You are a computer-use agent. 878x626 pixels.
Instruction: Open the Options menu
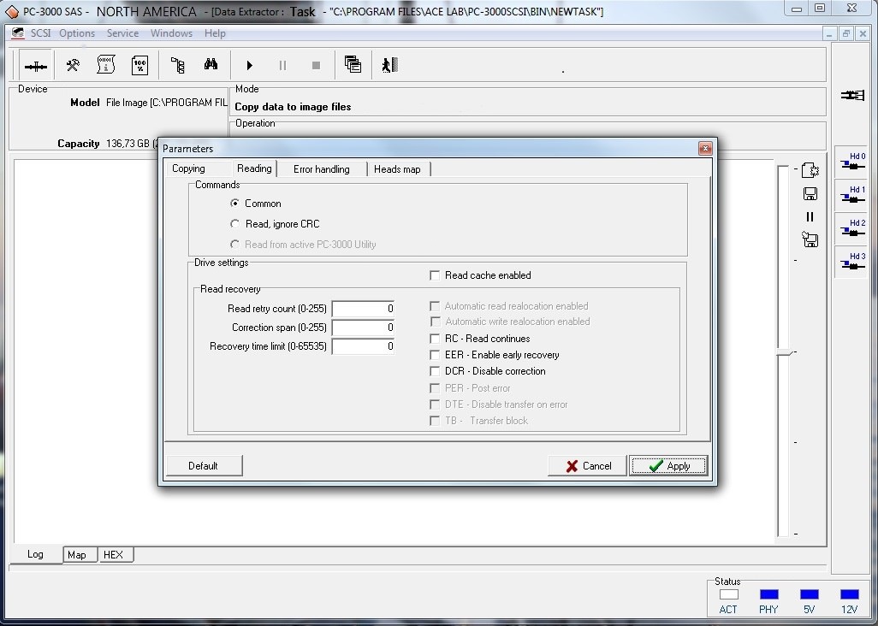(x=77, y=33)
